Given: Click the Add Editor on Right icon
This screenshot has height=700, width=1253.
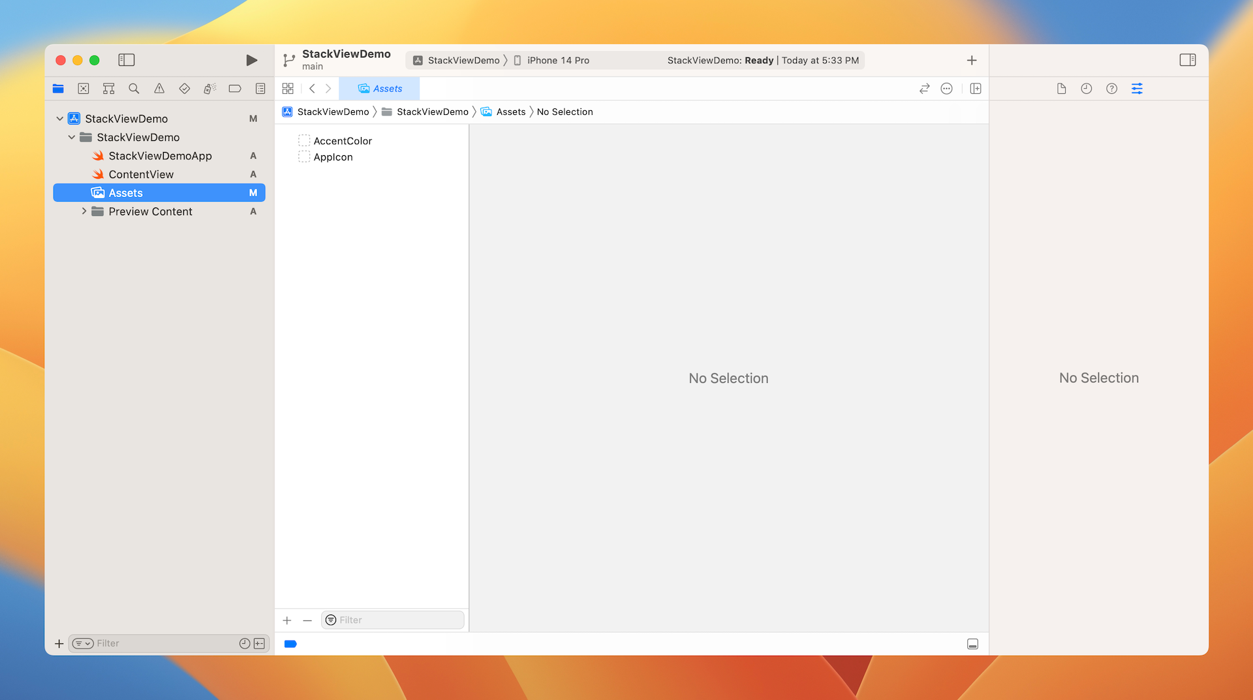Looking at the screenshot, I should click(976, 89).
